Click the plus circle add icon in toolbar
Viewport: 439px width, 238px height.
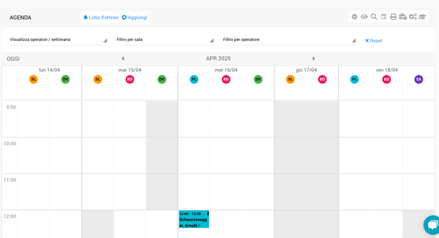(354, 17)
